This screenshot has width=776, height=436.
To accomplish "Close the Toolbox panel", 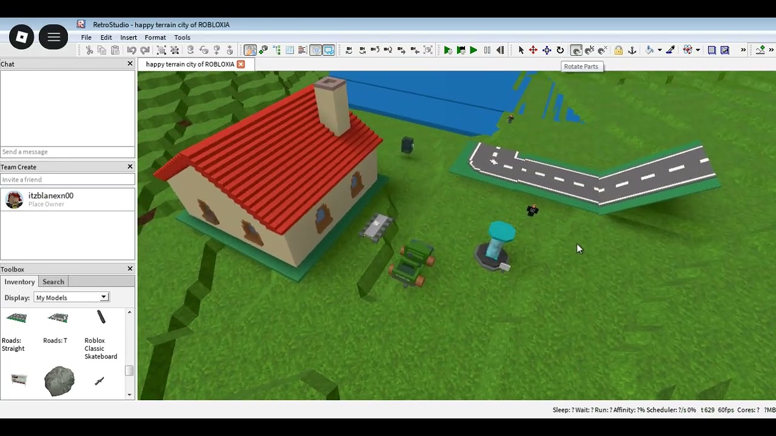I will (x=130, y=269).
